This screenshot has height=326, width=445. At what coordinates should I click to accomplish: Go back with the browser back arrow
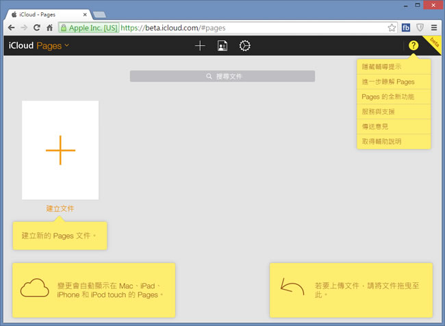click(x=12, y=27)
